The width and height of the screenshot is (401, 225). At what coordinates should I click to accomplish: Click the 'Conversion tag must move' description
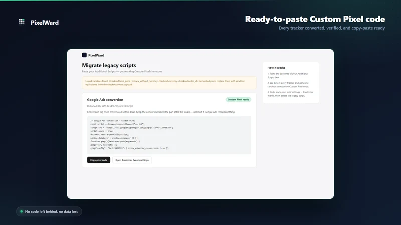point(161,112)
